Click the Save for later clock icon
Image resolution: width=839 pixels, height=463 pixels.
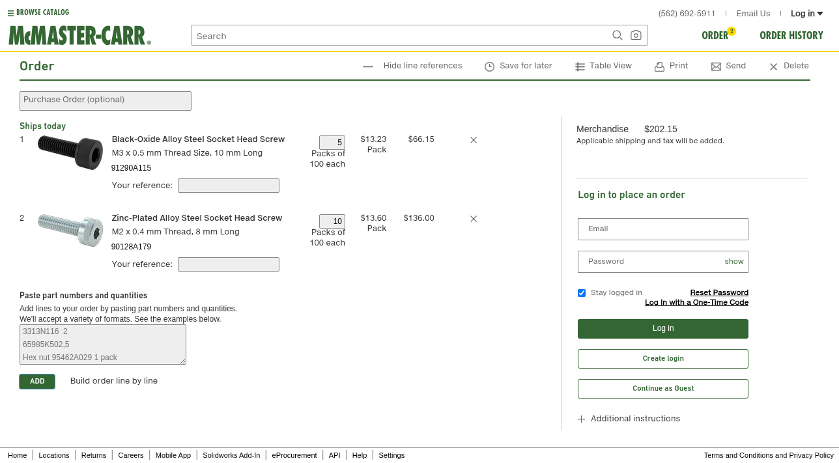(489, 66)
